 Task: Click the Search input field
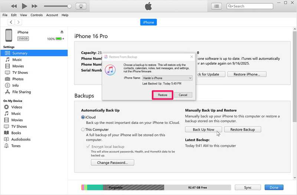pyautogui.click(x=250, y=6)
